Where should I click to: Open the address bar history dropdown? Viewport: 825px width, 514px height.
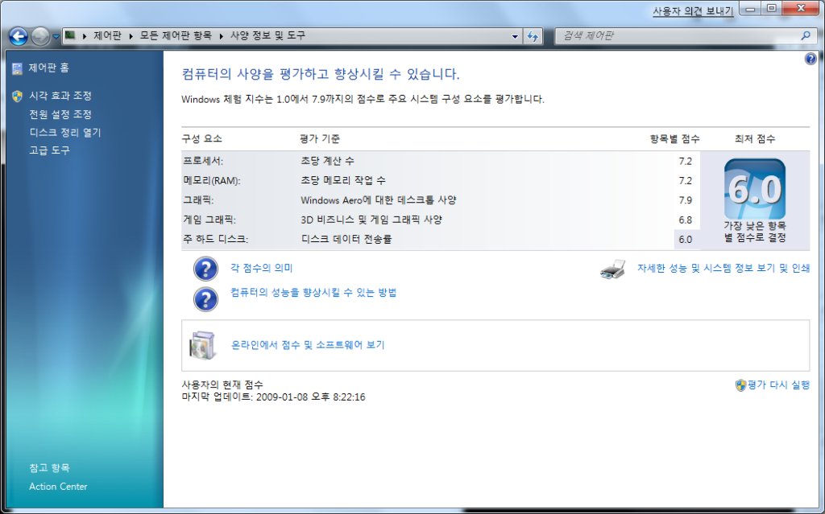click(515, 36)
